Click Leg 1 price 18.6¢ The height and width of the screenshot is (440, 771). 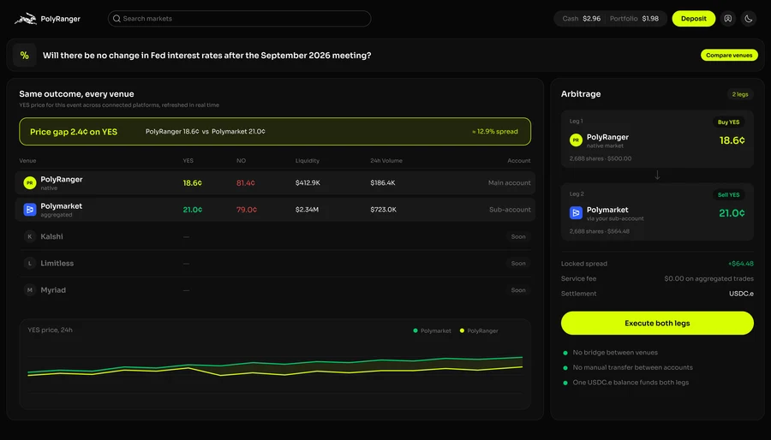point(732,140)
